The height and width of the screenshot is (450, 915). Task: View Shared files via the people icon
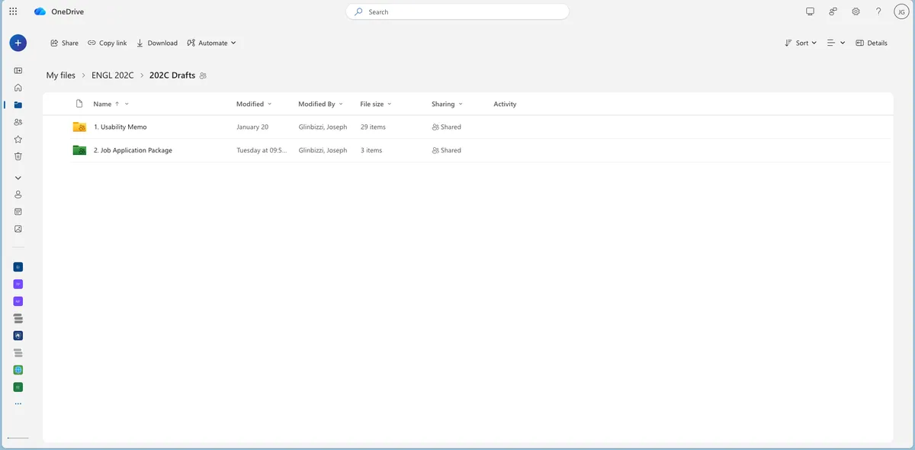(18, 121)
